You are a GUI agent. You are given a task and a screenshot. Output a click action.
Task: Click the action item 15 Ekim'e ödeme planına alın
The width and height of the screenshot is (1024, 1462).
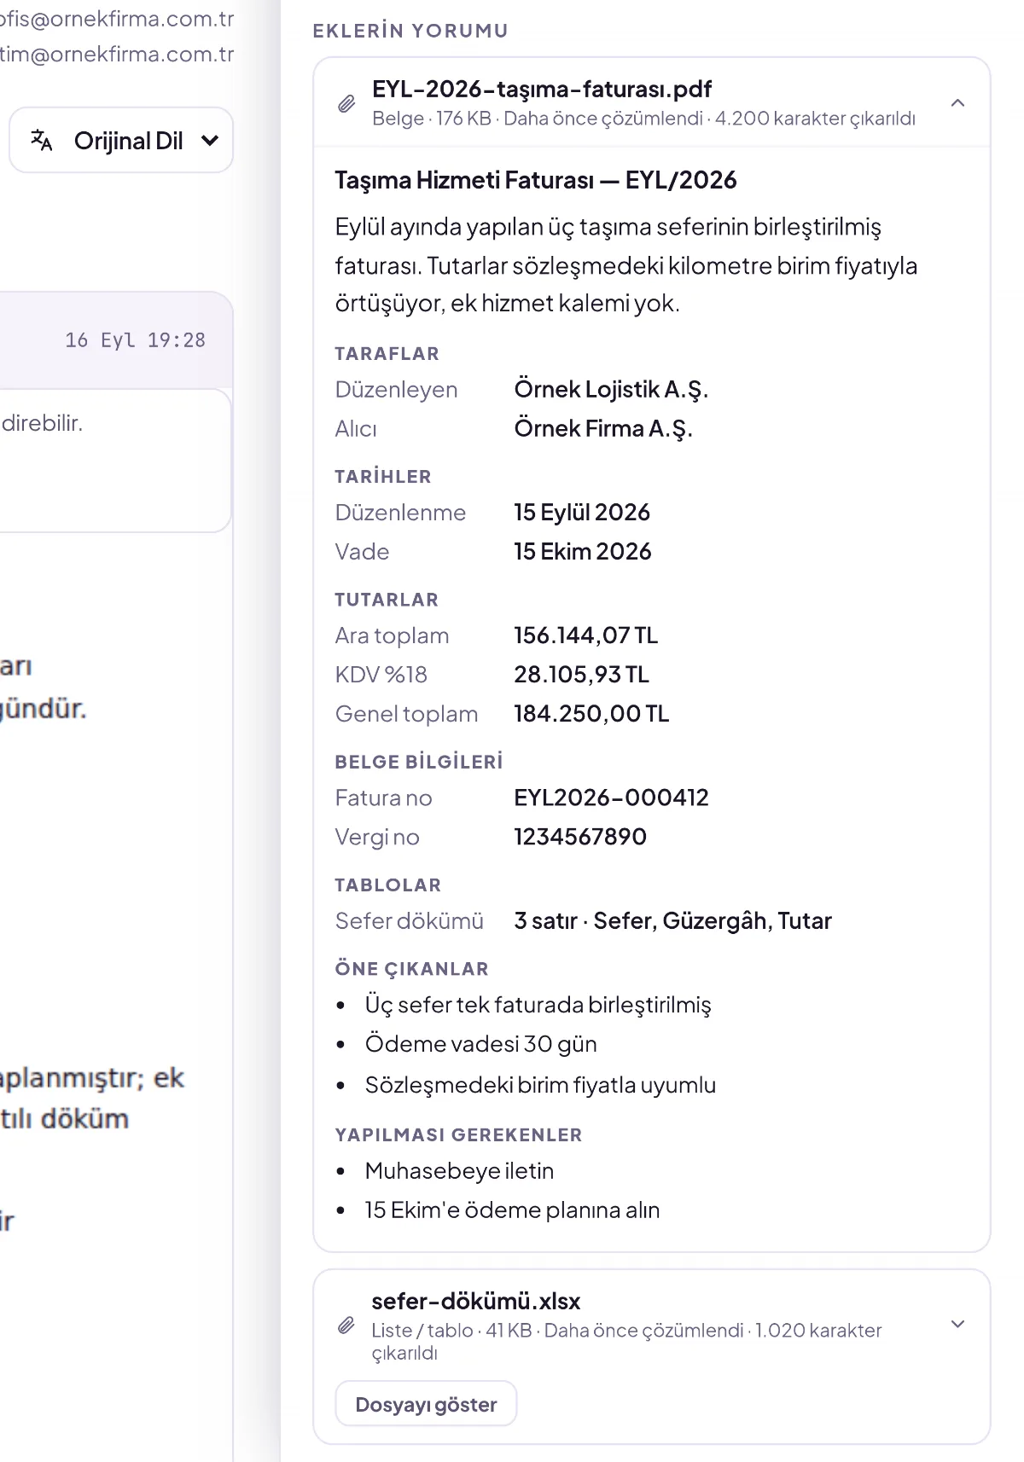coord(512,1210)
